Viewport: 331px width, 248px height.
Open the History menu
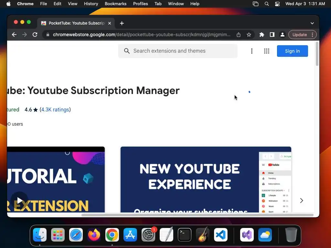pyautogui.click(x=91, y=4)
